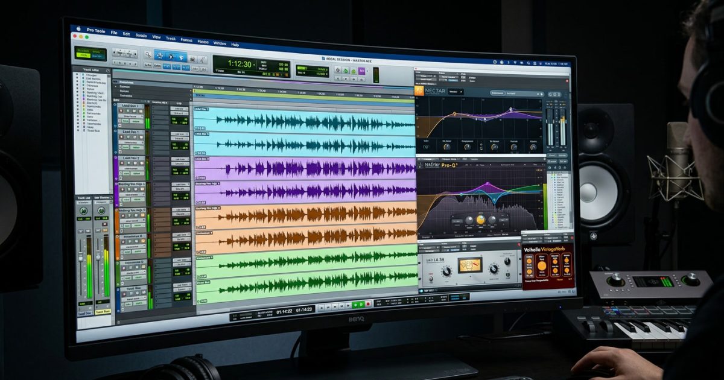Select the Pencil tool icon
Screen dimensions: 724x380
pyautogui.click(x=201, y=59)
